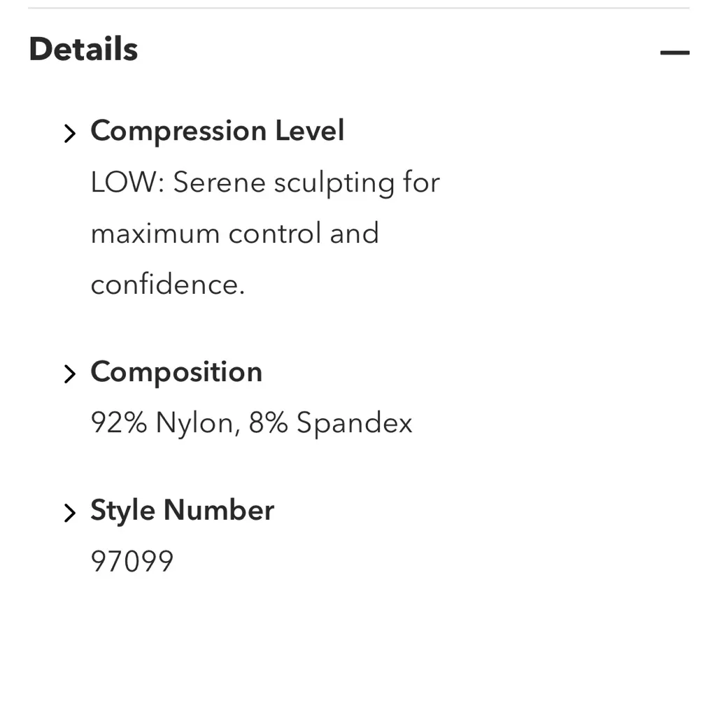
Task: Click the Details section heading
Action: click(x=83, y=49)
